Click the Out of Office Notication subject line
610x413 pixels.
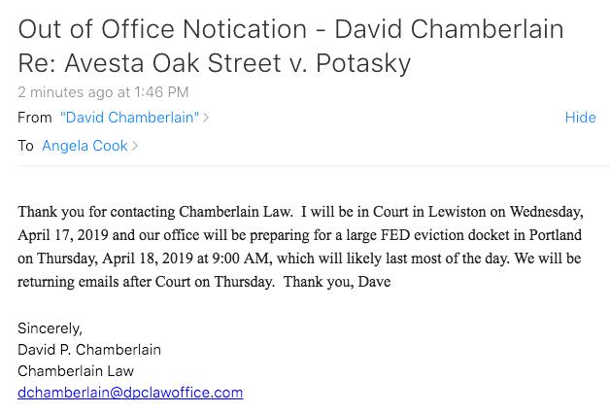pos(290,29)
